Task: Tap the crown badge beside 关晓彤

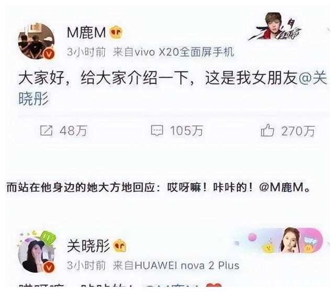Action: click(120, 246)
